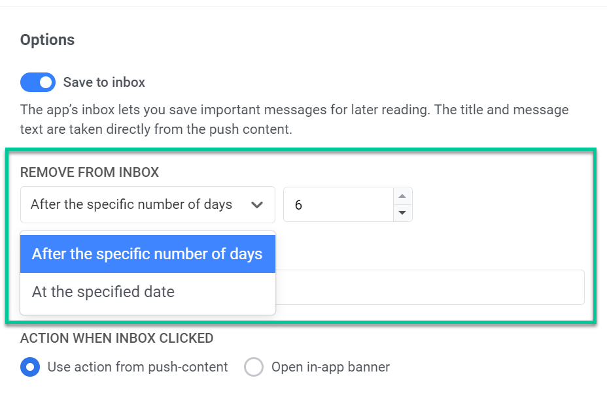Image resolution: width=607 pixels, height=395 pixels.
Task: Click the "Use action from push-content" label text
Action: pos(137,367)
